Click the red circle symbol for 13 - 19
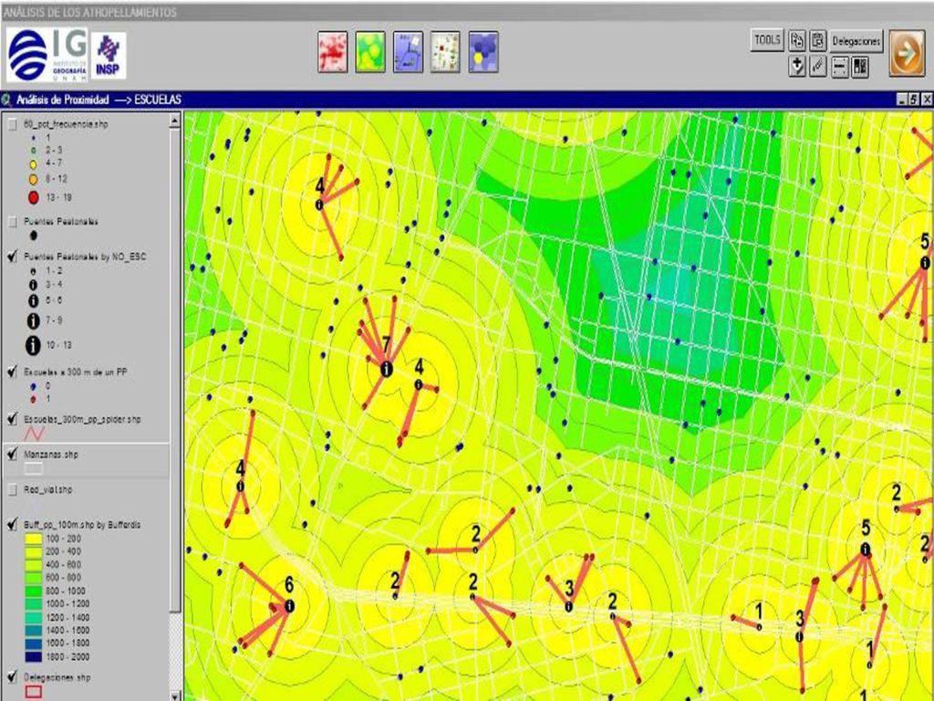 point(34,197)
